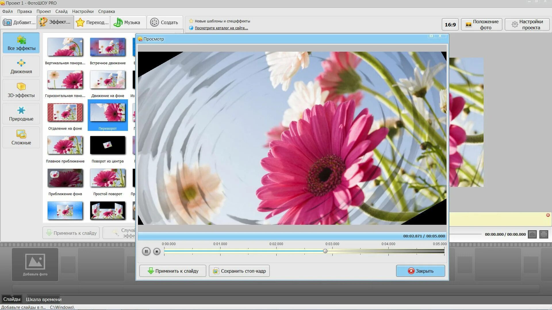Open the Слайд menu
Screen dimensions: 552x310
tap(61, 11)
